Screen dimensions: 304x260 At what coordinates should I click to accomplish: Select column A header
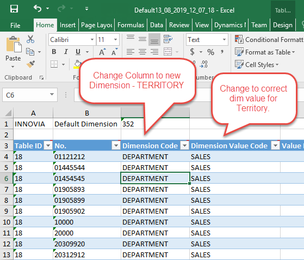point(33,113)
